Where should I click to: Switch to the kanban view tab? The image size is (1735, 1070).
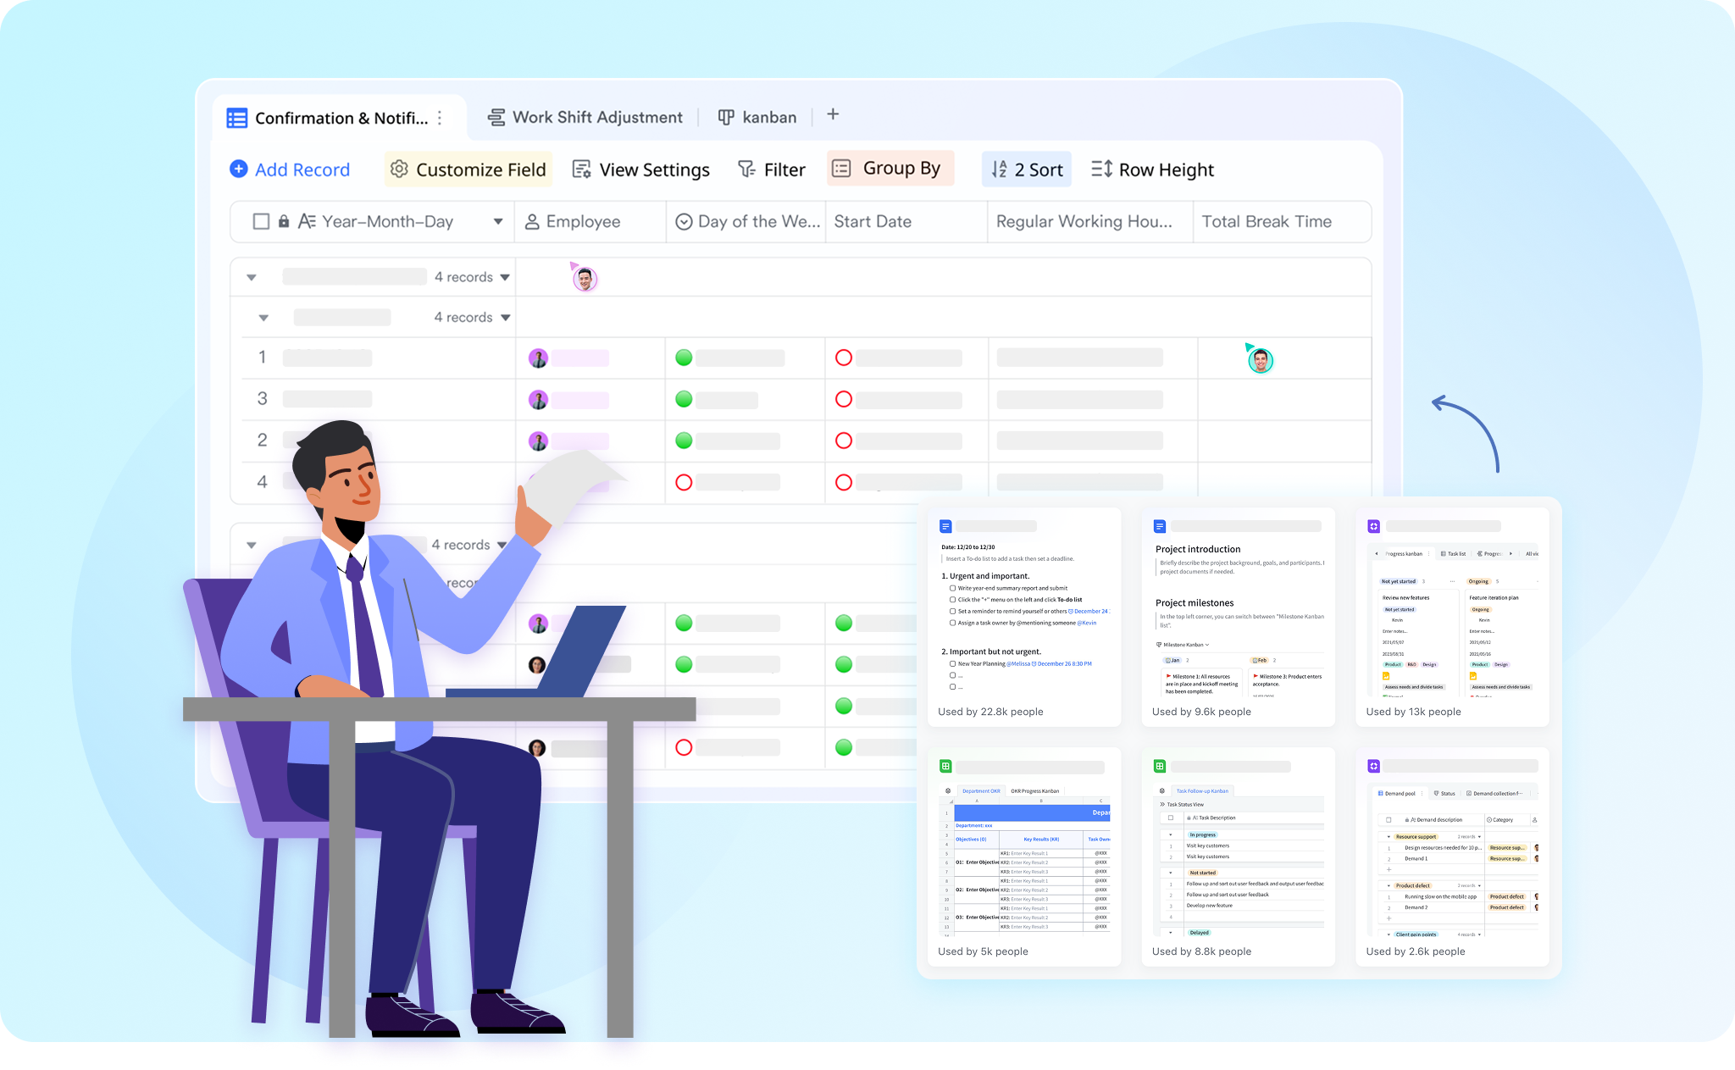[x=757, y=117]
